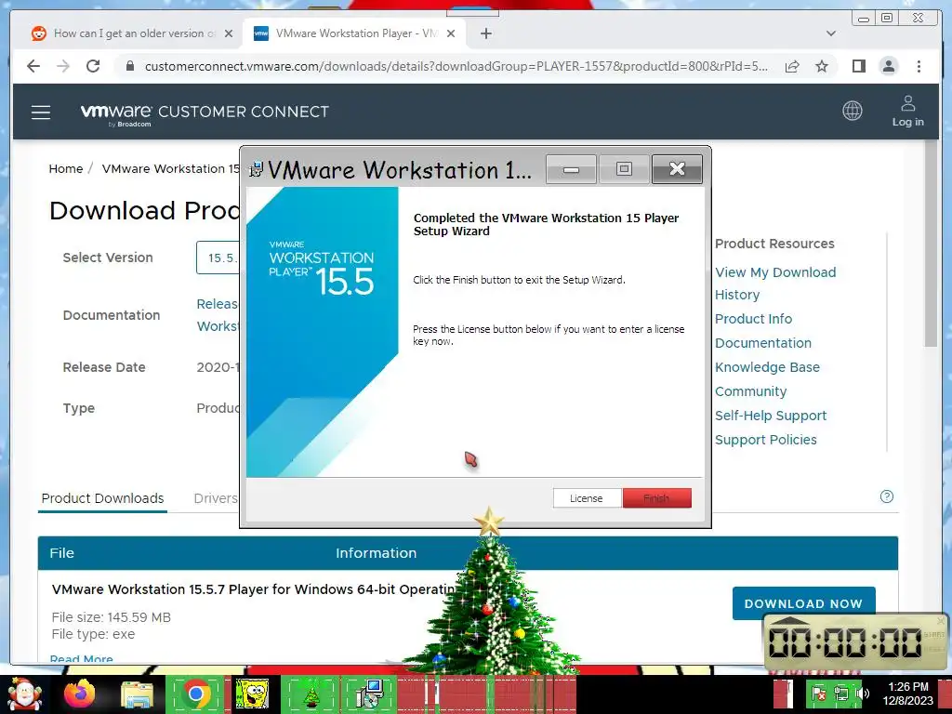Click the share page icon
The image size is (952, 714).
tap(792, 66)
